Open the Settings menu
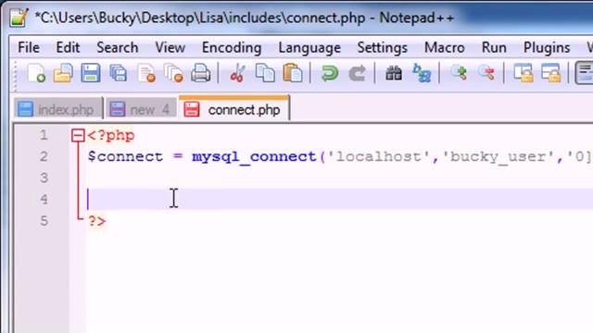 click(383, 47)
